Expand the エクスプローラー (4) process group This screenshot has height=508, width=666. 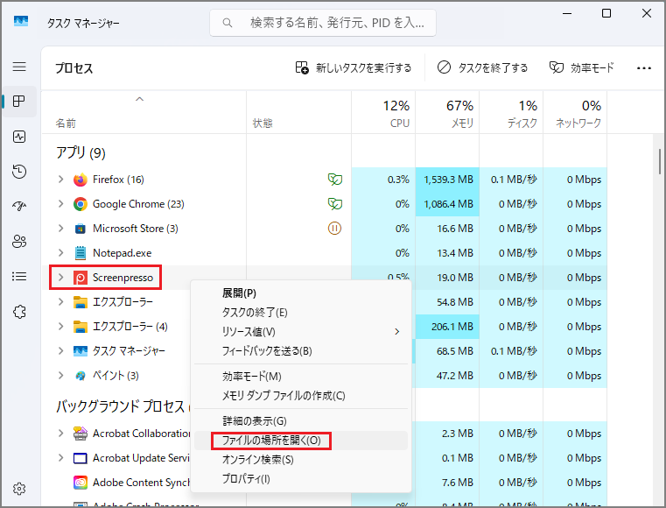pos(60,327)
